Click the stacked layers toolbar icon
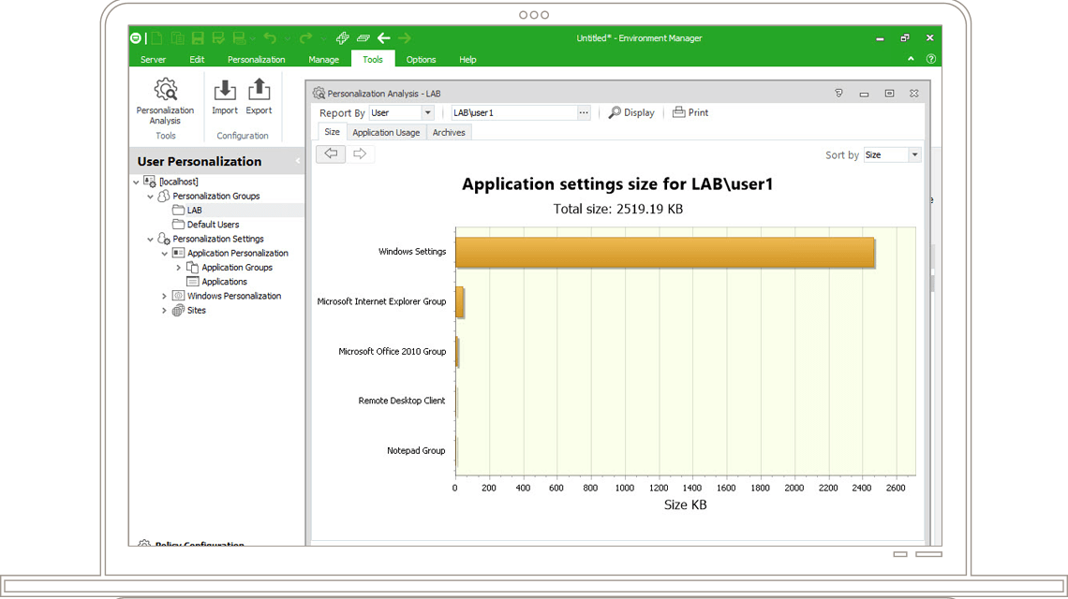This screenshot has height=599, width=1068. pyautogui.click(x=363, y=38)
